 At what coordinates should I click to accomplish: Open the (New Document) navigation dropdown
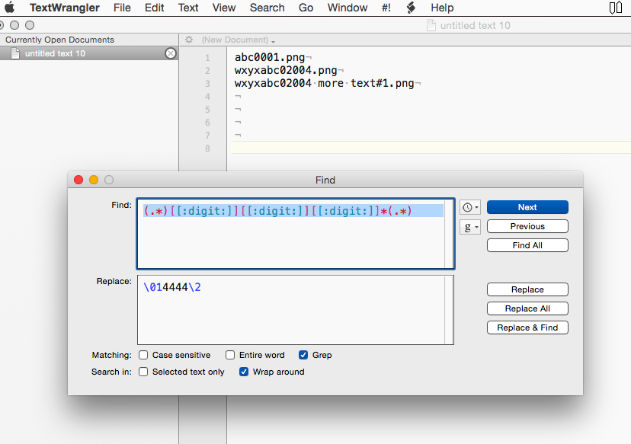[239, 40]
